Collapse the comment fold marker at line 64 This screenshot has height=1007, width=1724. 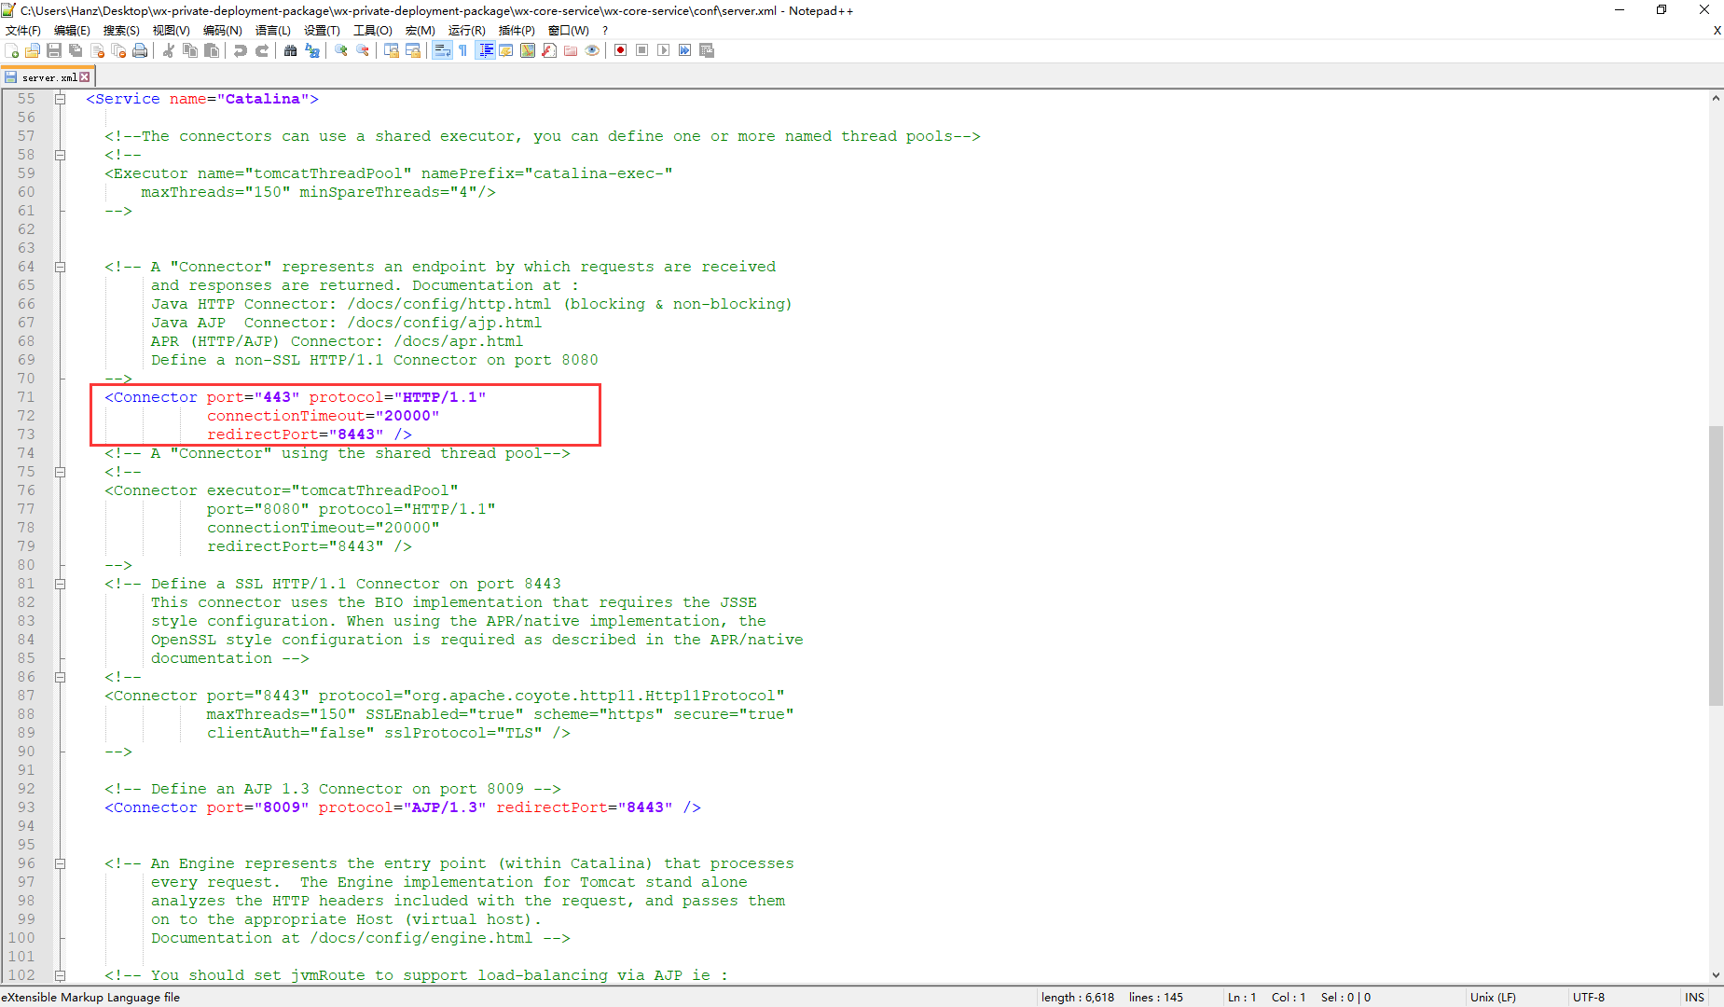click(x=60, y=267)
